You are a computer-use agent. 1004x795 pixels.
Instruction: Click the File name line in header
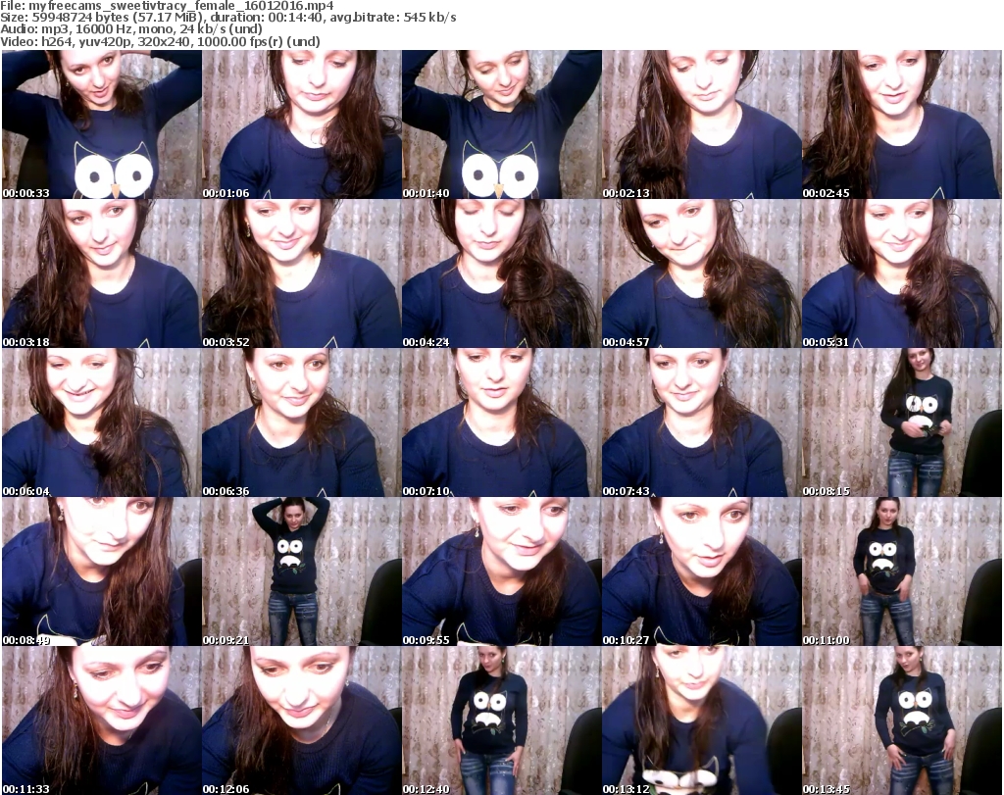pos(167,6)
